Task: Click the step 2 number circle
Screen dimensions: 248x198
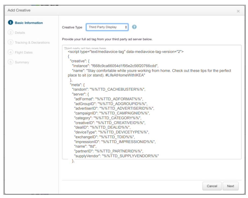Action: pyautogui.click(x=10, y=33)
